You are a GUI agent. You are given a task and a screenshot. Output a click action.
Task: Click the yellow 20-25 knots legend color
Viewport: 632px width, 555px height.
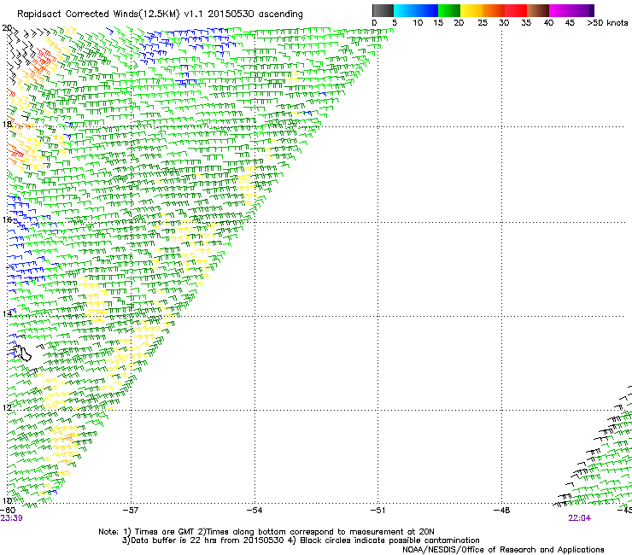click(471, 10)
